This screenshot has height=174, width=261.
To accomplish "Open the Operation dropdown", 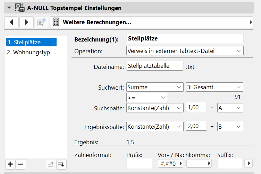I will tap(185, 51).
